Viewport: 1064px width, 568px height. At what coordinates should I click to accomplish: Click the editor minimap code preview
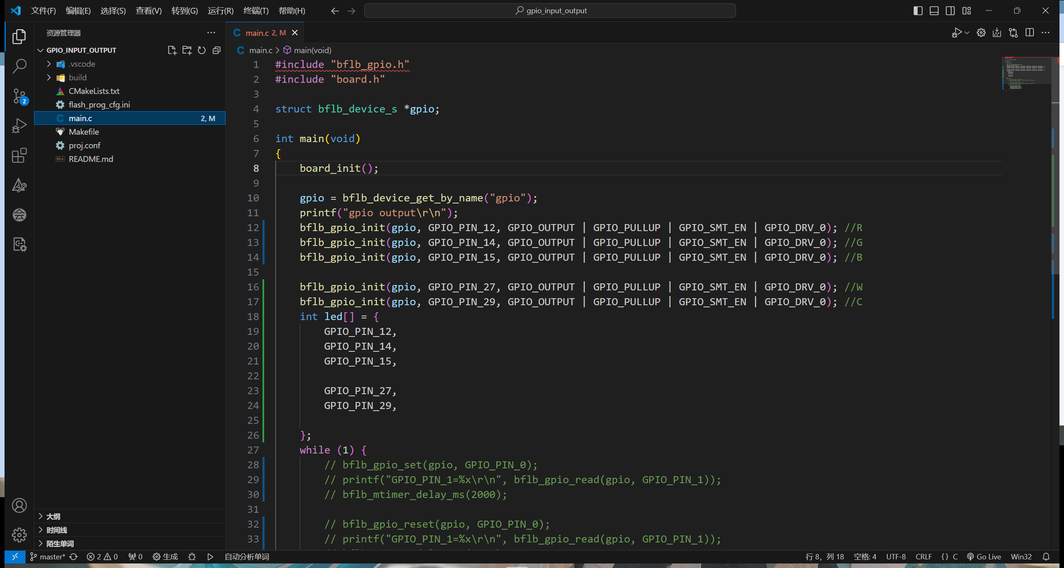pyautogui.click(x=1026, y=73)
